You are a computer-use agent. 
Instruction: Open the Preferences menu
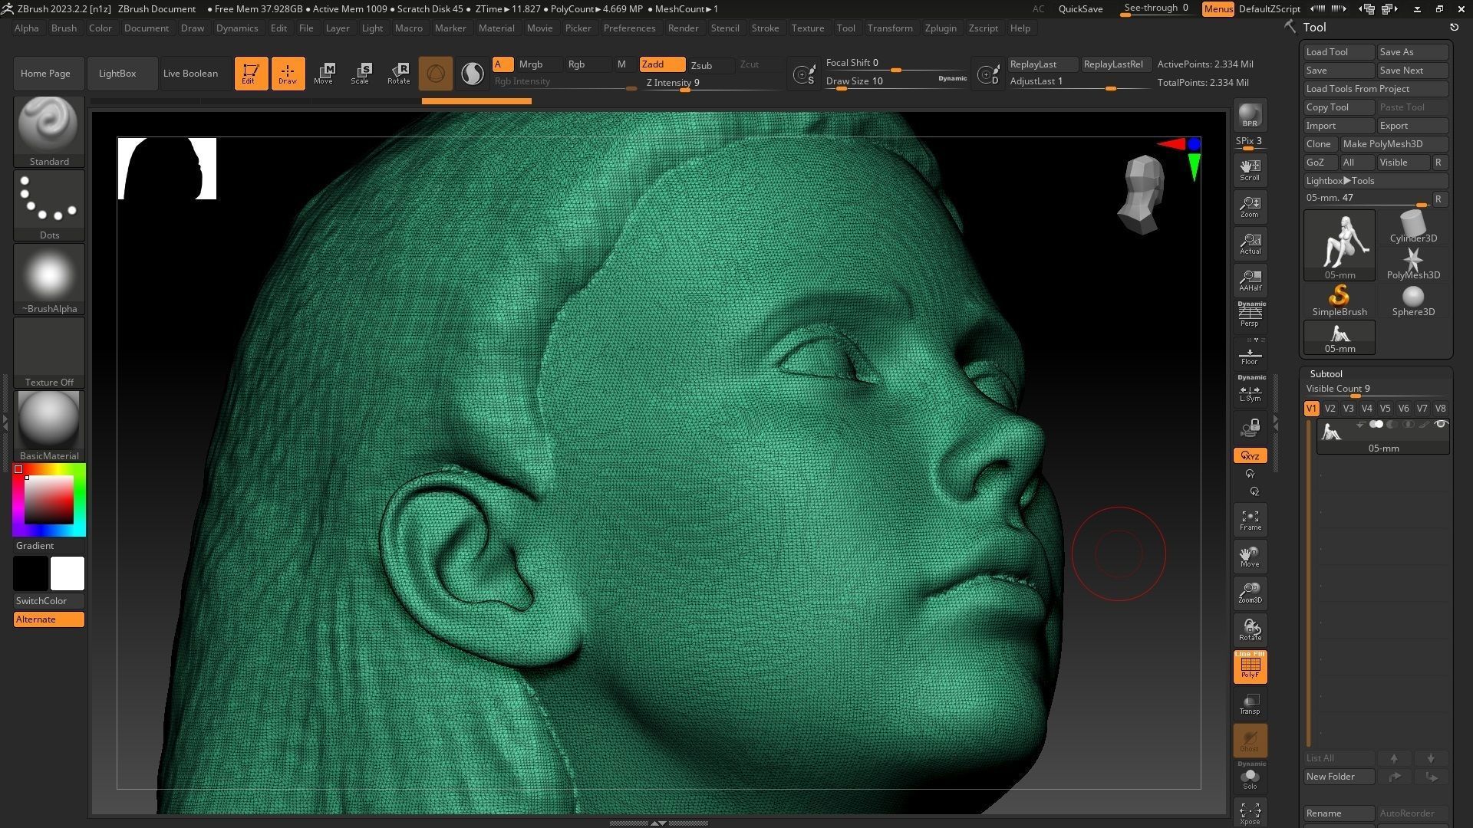click(x=629, y=28)
